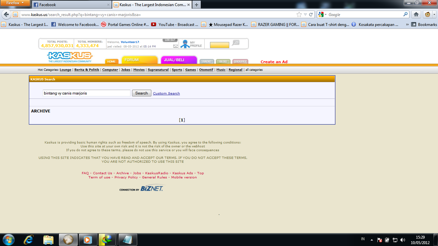The height and width of the screenshot is (246, 438).
Task: Open the RADIO navigation tab
Action: [207, 61]
